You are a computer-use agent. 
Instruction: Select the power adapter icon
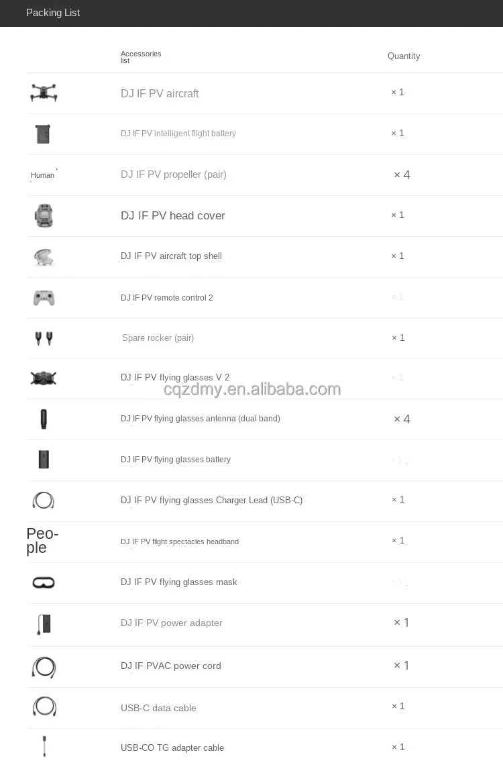point(44,624)
